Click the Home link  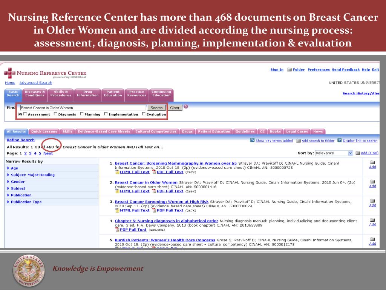[10, 83]
